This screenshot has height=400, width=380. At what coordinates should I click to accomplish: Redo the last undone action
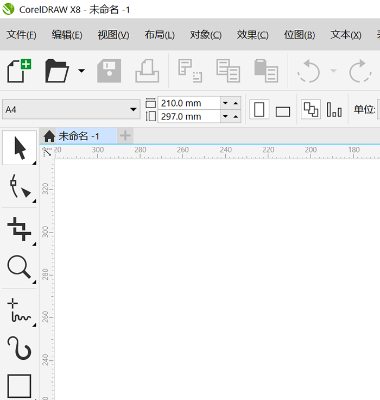coord(360,71)
